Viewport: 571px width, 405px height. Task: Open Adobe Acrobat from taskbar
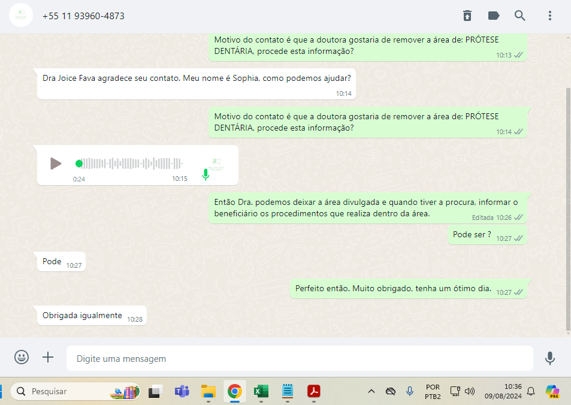point(314,392)
